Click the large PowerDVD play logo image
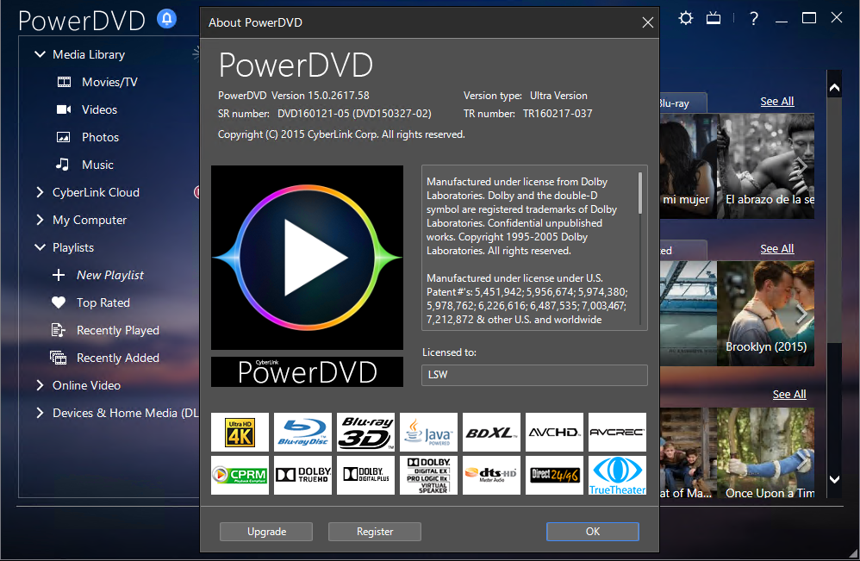Image resolution: width=860 pixels, height=561 pixels. tap(307, 258)
